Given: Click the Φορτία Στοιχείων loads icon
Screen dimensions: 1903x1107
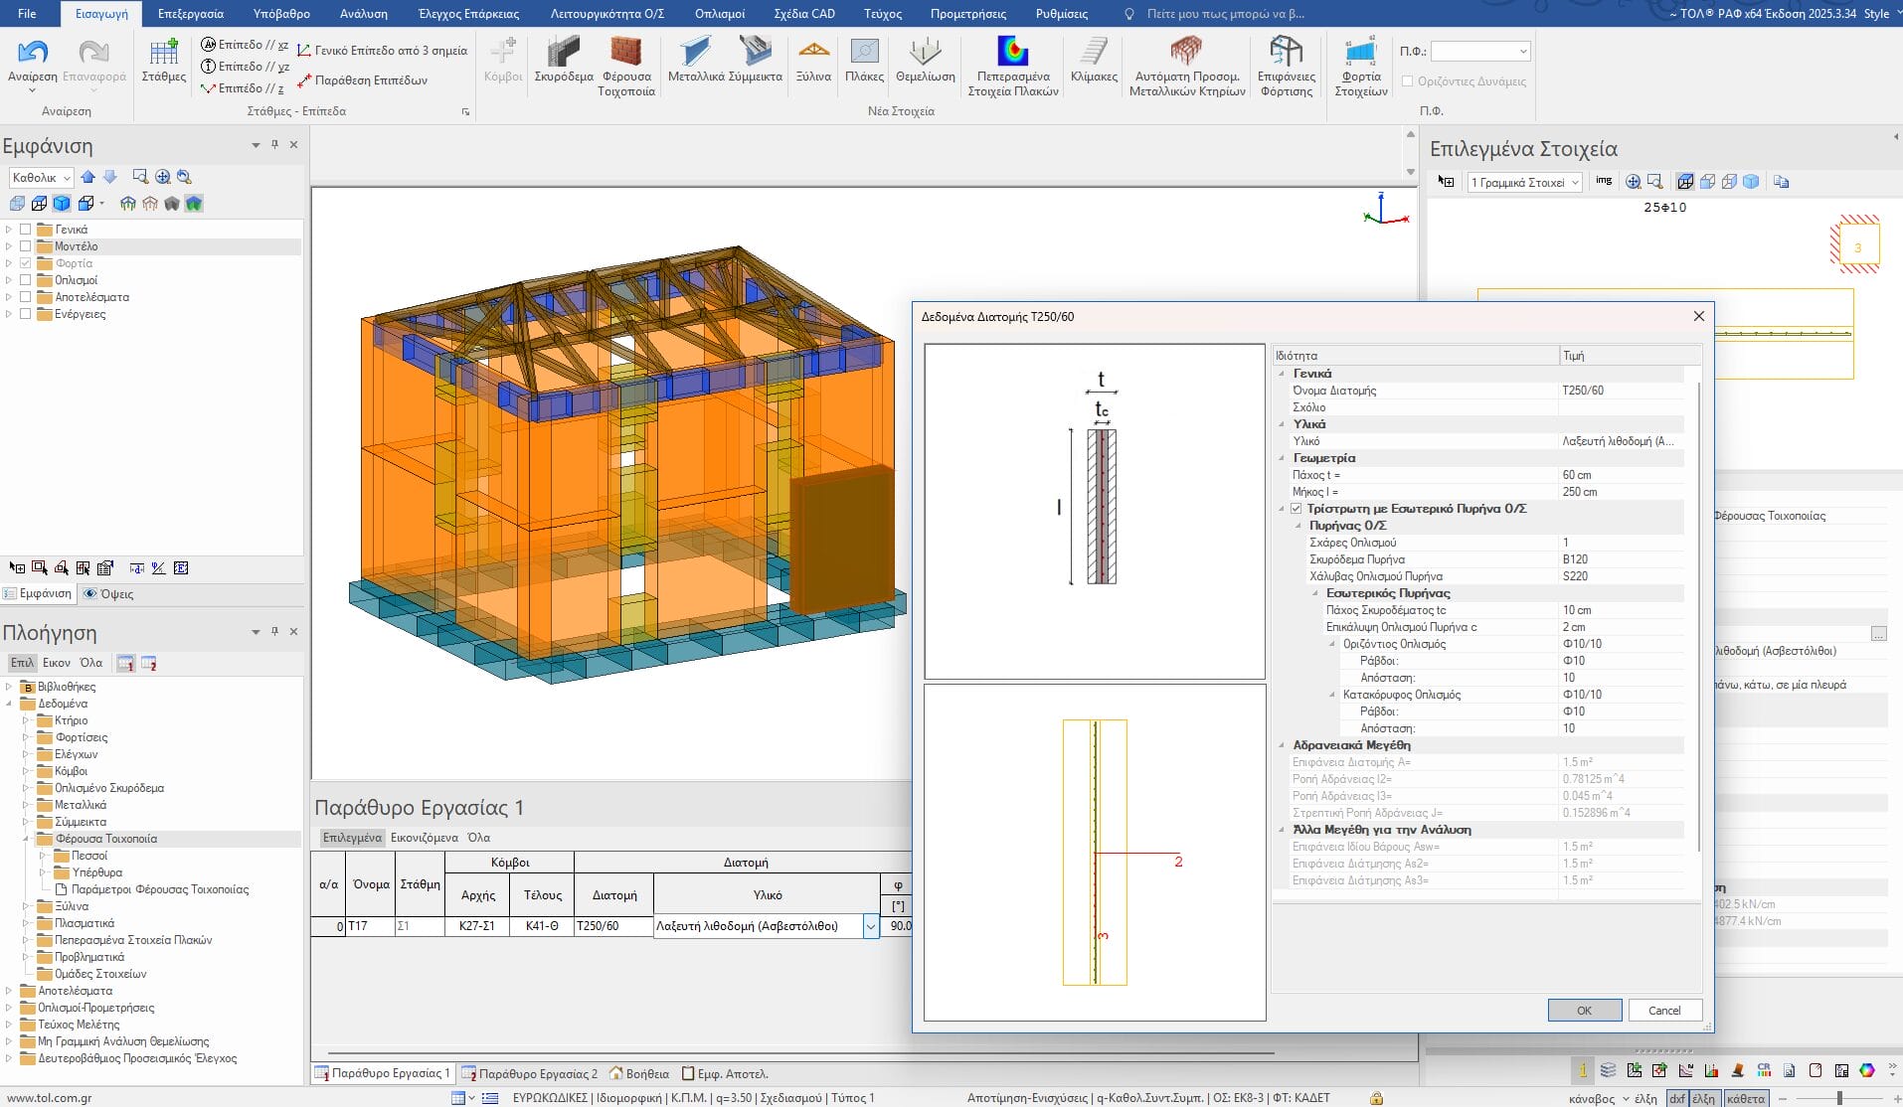Looking at the screenshot, I should tap(1360, 53).
